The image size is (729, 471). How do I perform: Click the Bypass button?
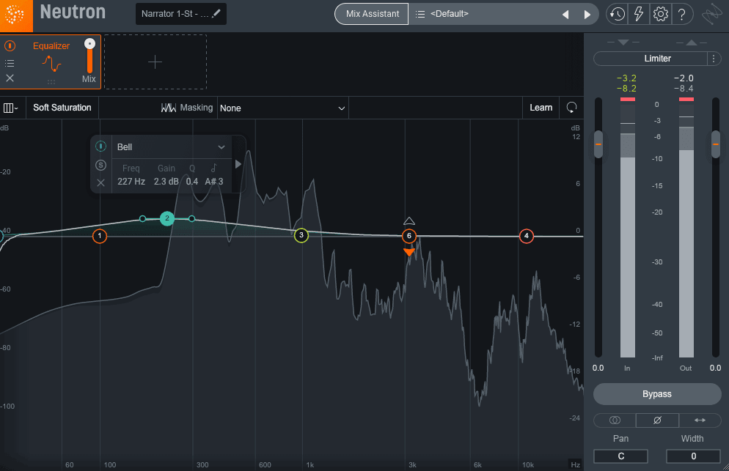pyautogui.click(x=657, y=394)
